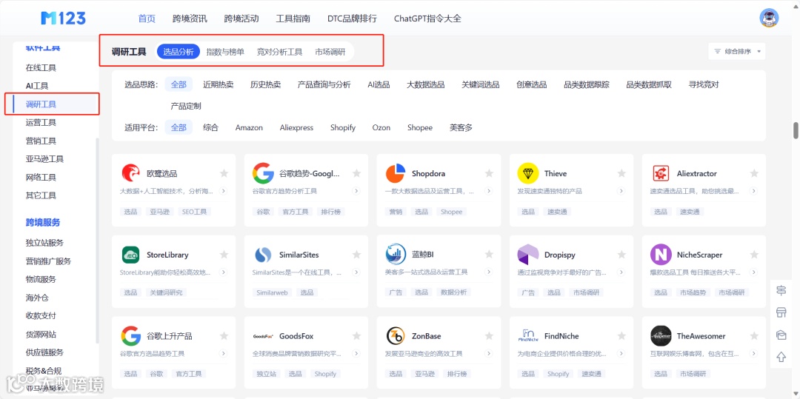Viewport: 800px width, 399px height.
Task: Open the Aliextractor logo icon
Action: click(x=661, y=173)
